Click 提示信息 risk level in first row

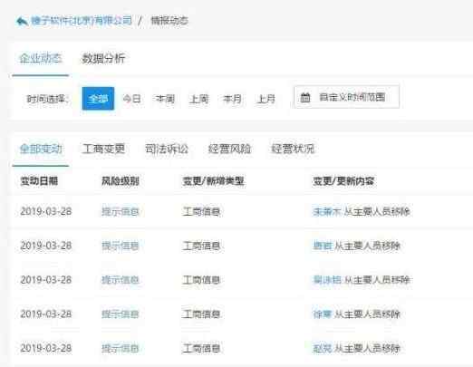(121, 211)
